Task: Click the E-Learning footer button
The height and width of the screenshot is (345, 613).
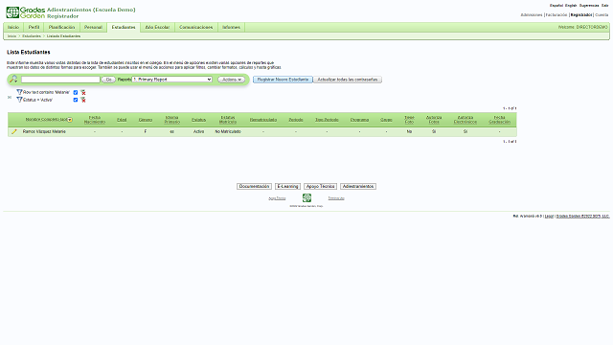Action: 287,186
